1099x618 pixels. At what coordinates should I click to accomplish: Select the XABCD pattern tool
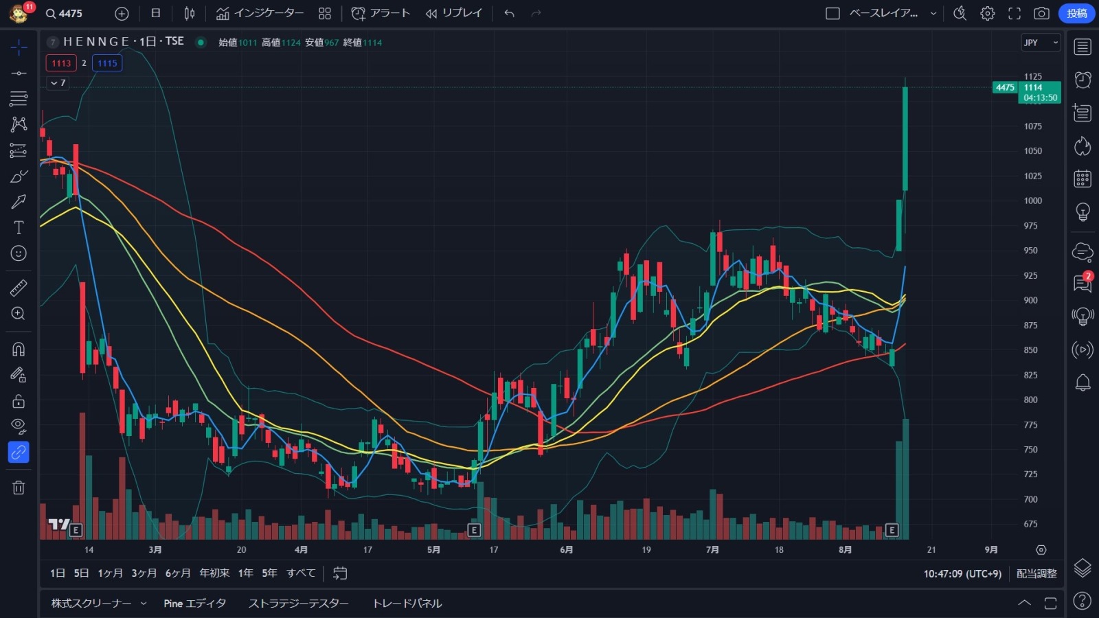[19, 124]
